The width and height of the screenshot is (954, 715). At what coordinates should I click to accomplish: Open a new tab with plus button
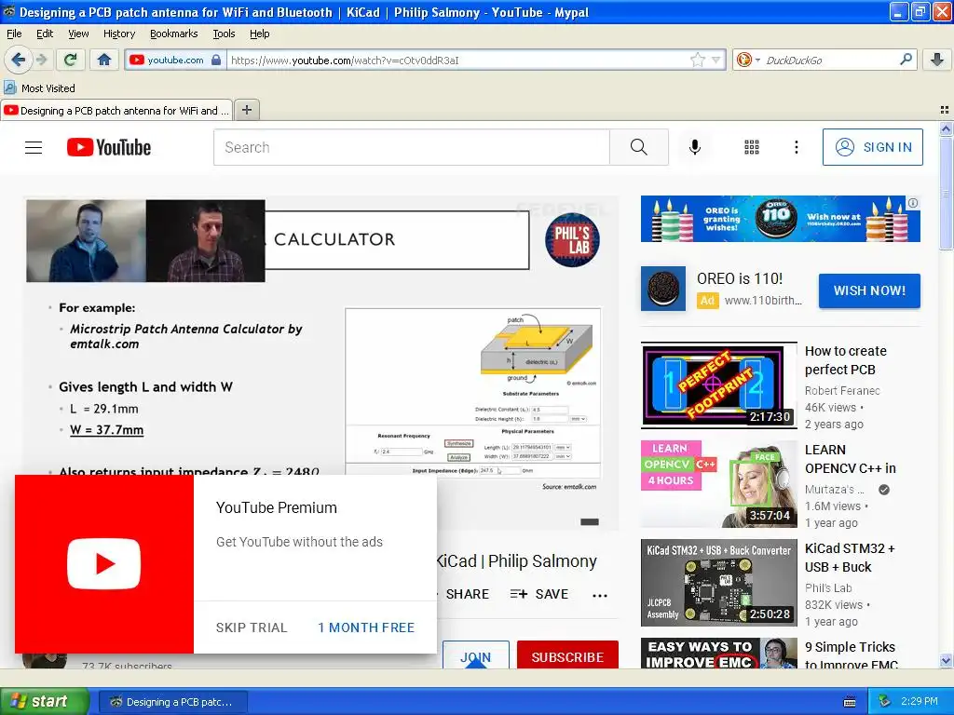coord(246,110)
